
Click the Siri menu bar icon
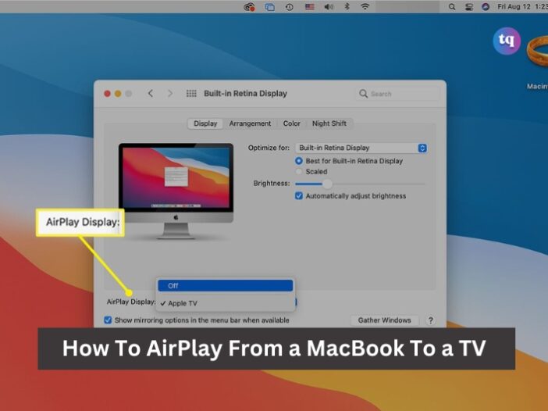[486, 7]
